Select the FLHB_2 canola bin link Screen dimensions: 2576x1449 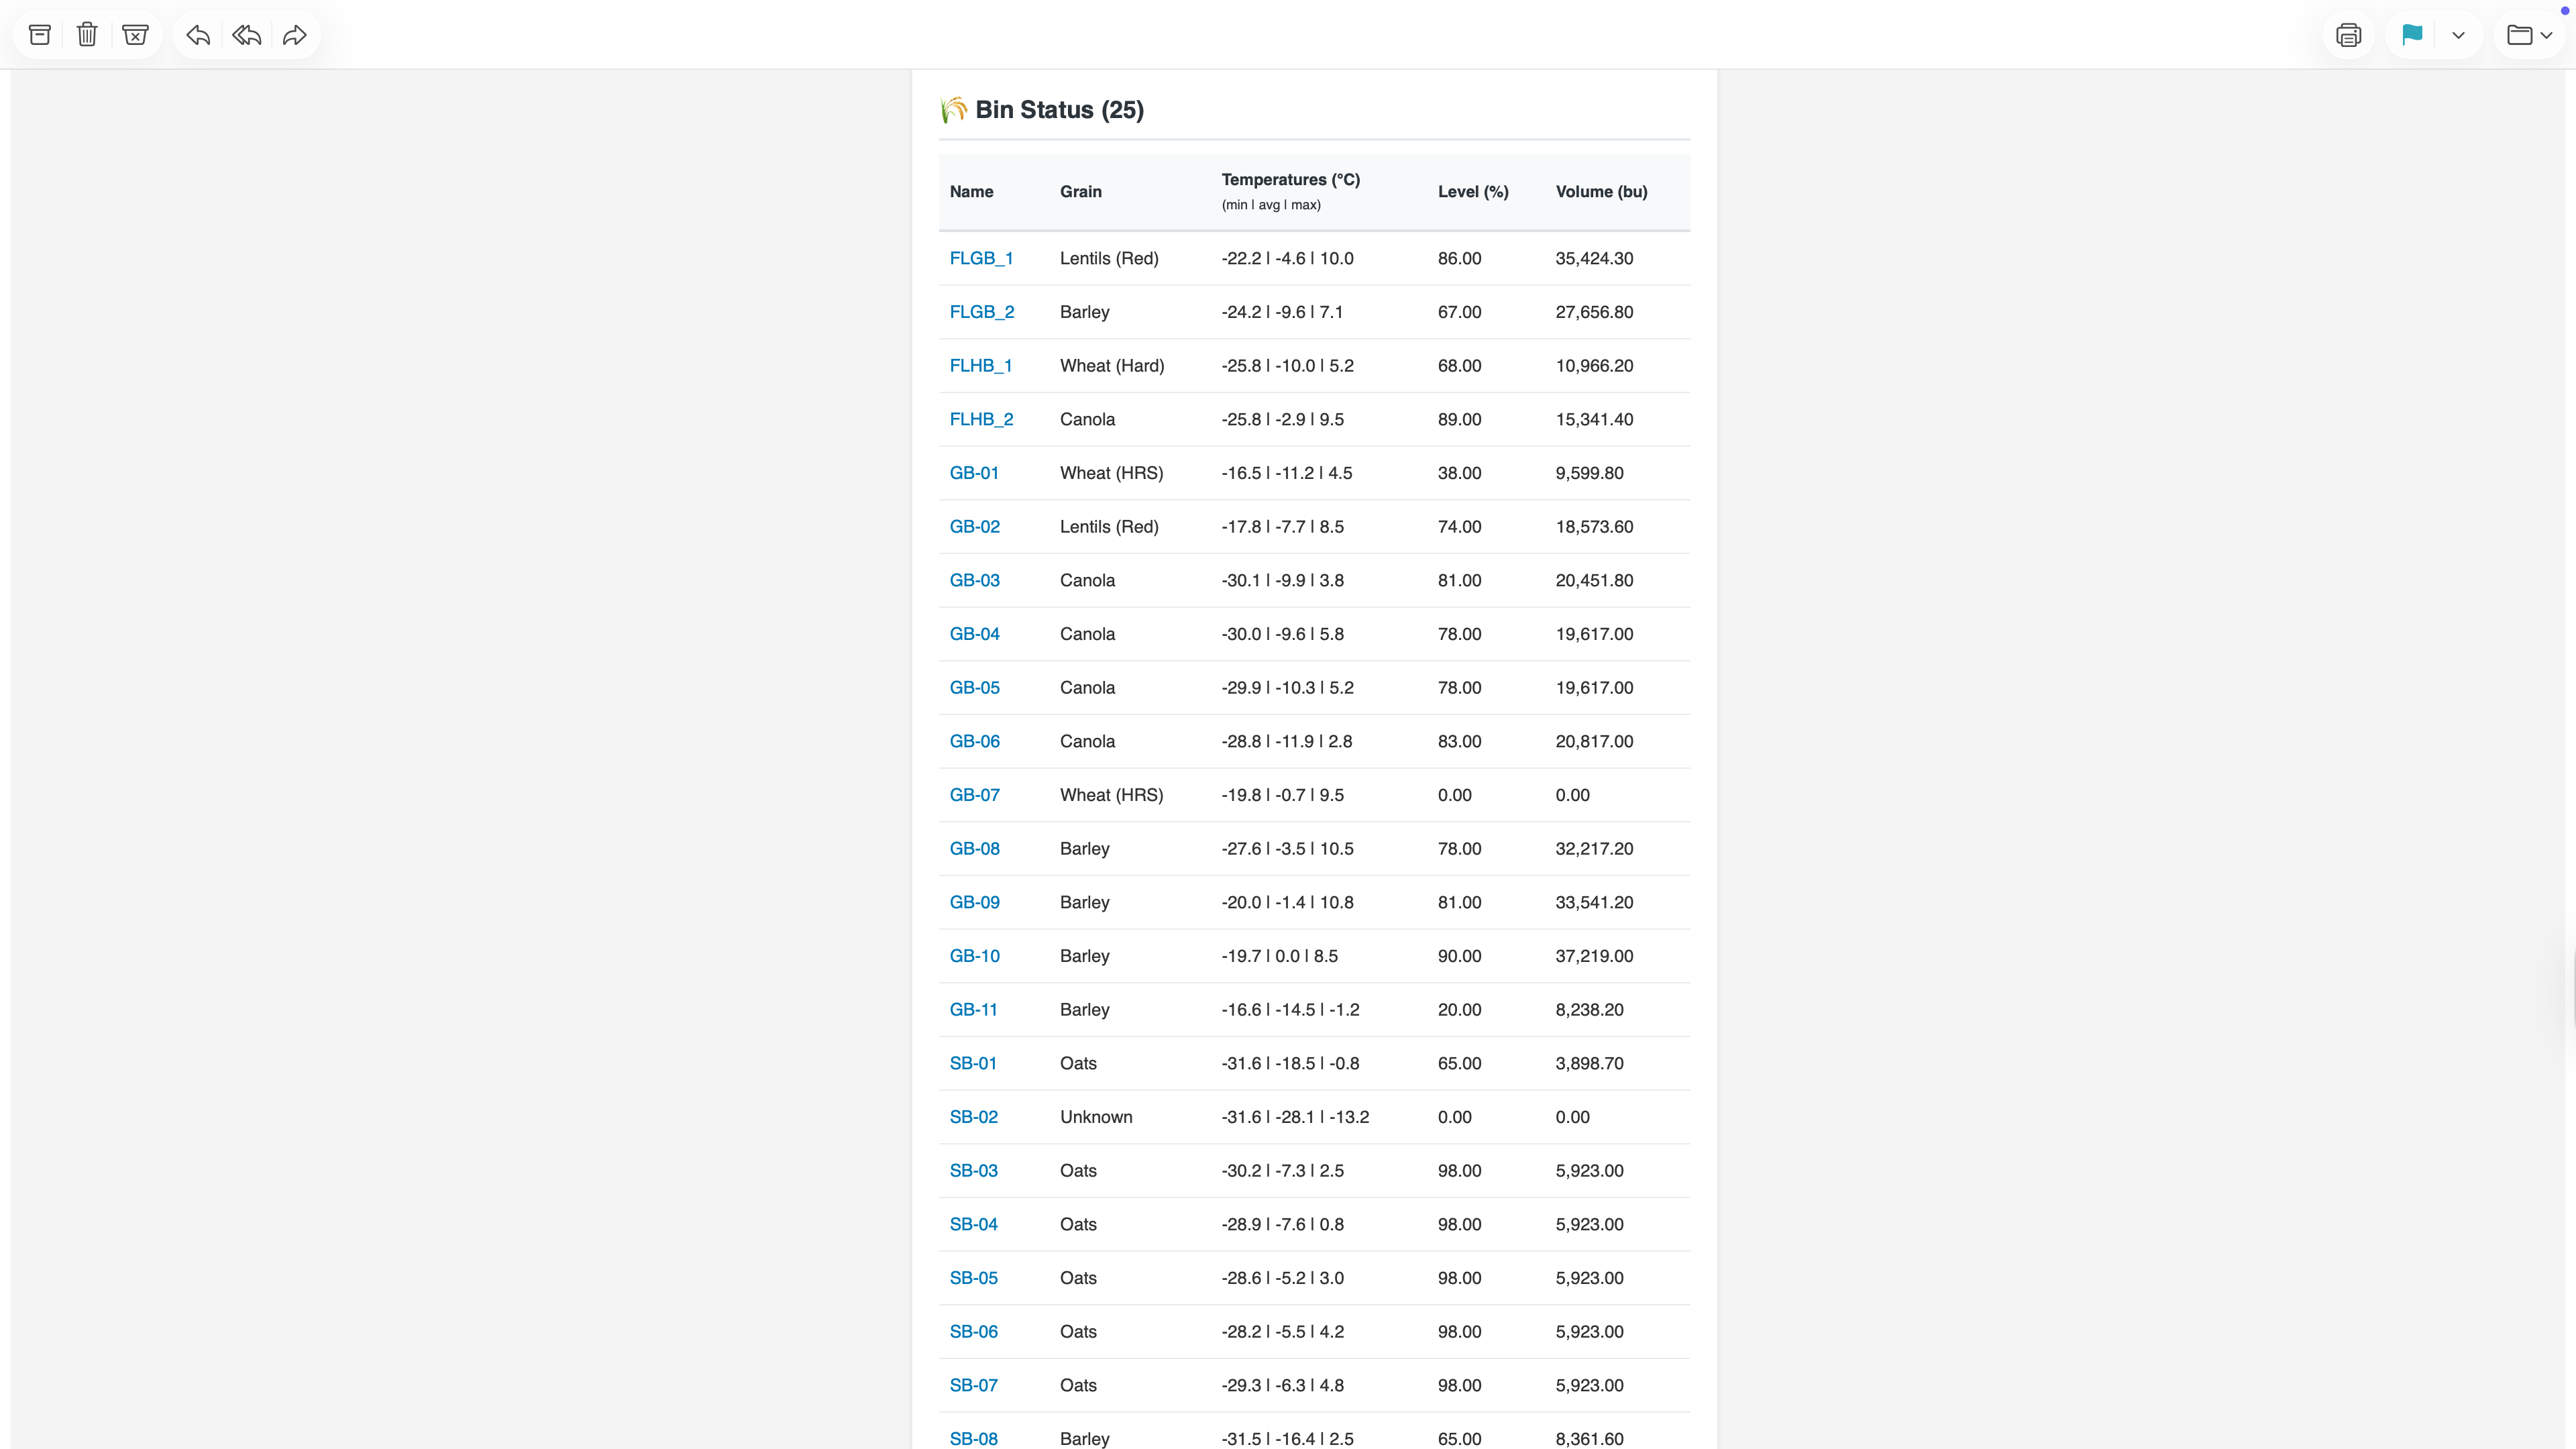(x=981, y=419)
